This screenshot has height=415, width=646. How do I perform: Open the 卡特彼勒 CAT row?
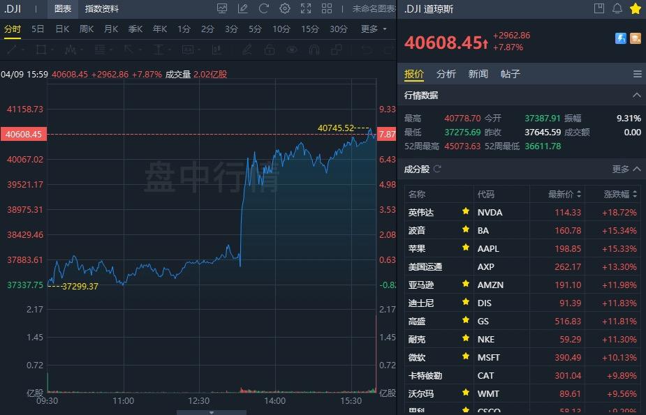pos(522,375)
